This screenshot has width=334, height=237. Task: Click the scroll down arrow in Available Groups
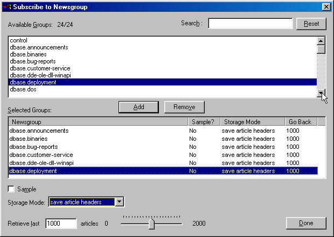[321, 93]
